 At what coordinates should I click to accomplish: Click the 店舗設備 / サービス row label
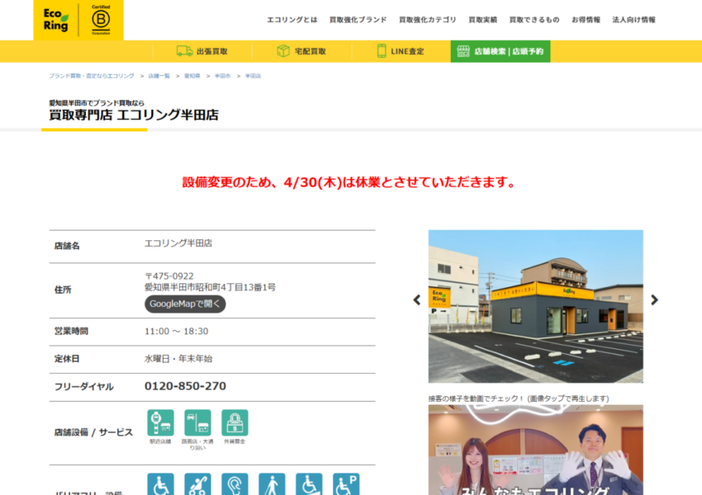tap(93, 432)
